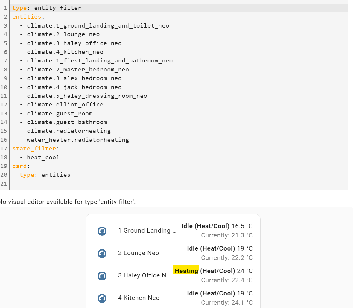Click the thermostat icon beside 1 Ground Landing

pyautogui.click(x=102, y=231)
